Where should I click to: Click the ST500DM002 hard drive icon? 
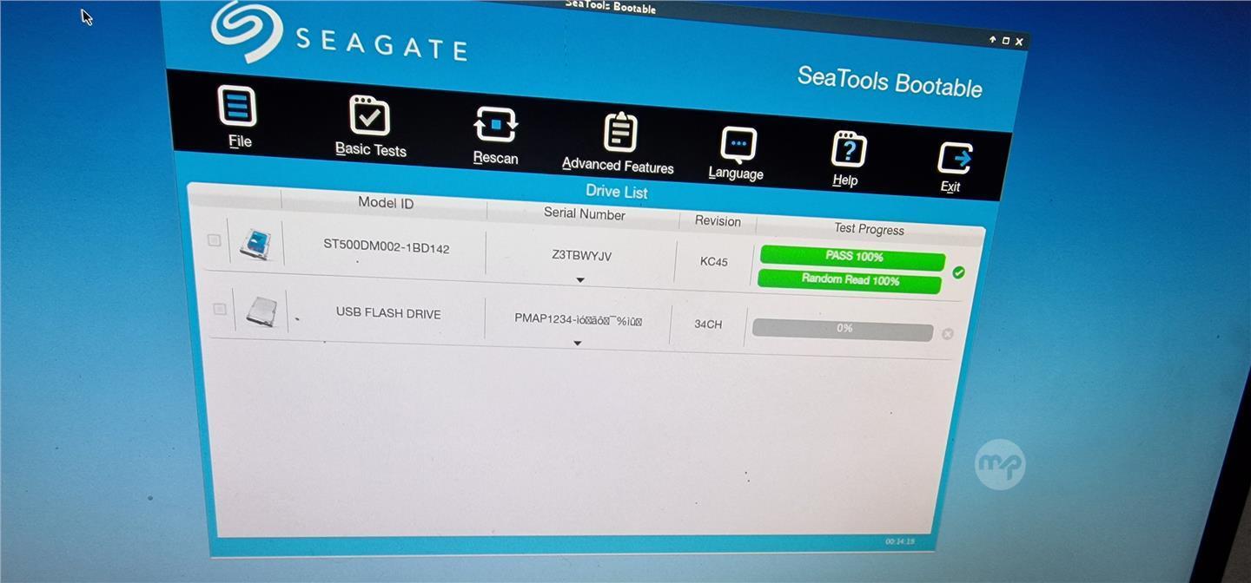tap(255, 244)
